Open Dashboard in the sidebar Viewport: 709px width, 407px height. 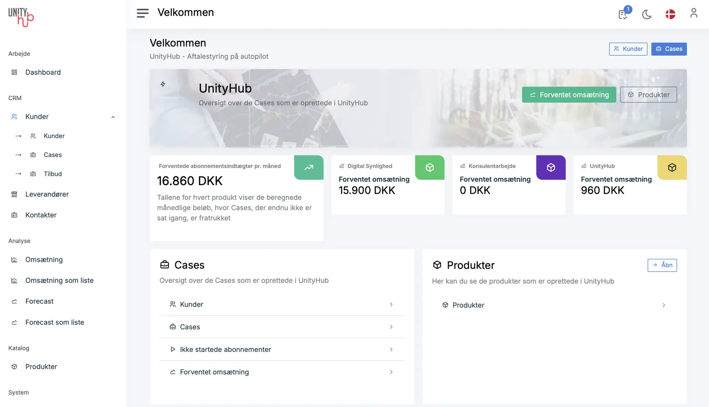[x=43, y=72]
